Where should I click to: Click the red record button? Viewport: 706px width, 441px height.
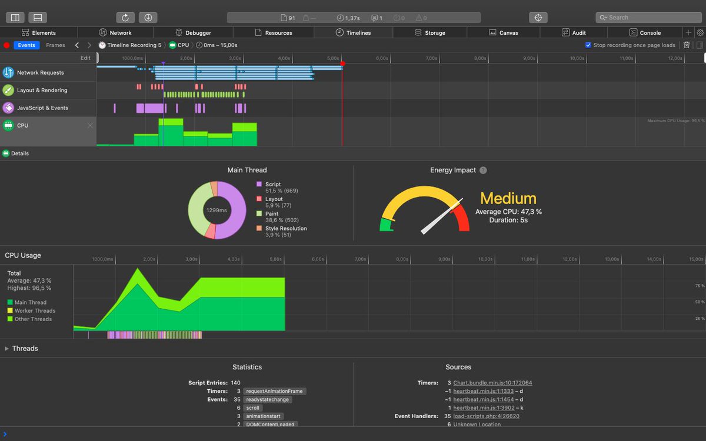pos(6,45)
